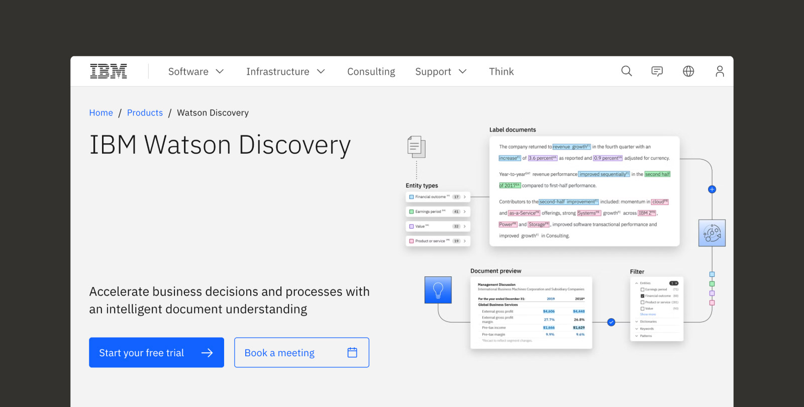Open the search icon in header
The width and height of the screenshot is (804, 407).
627,71
